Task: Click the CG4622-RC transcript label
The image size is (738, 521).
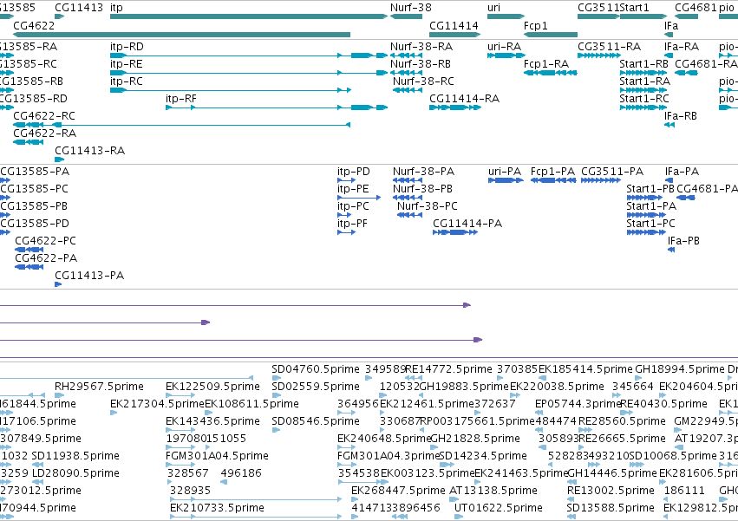Action: tap(44, 116)
